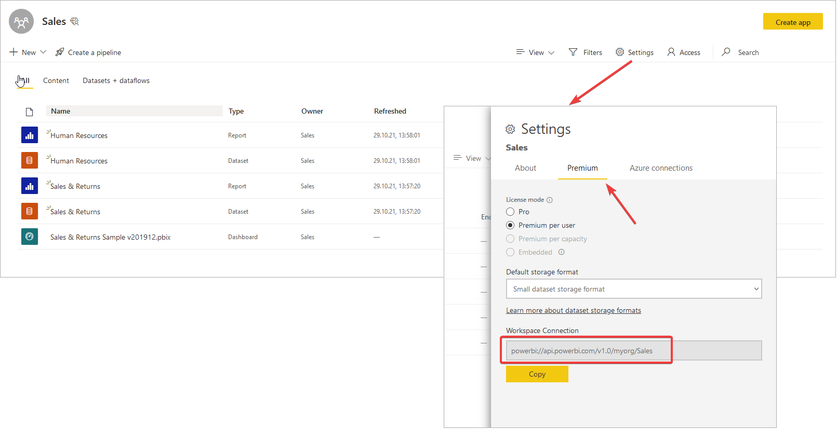Click the License mode info icon
837x429 pixels.
pyautogui.click(x=550, y=200)
